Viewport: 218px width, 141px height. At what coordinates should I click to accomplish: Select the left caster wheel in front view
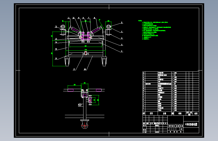point(67,62)
